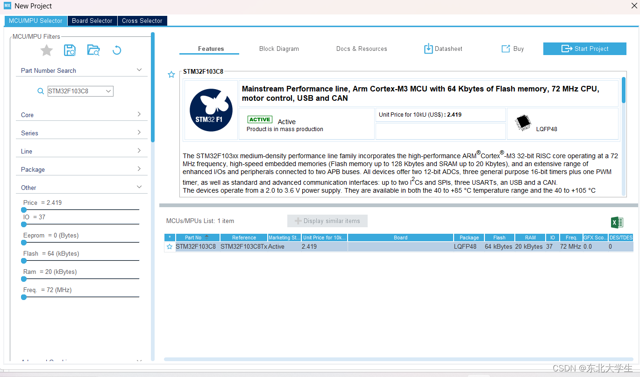This screenshot has height=377, width=640.
Task: Click the LQFP48 chip package image
Action: click(x=523, y=123)
